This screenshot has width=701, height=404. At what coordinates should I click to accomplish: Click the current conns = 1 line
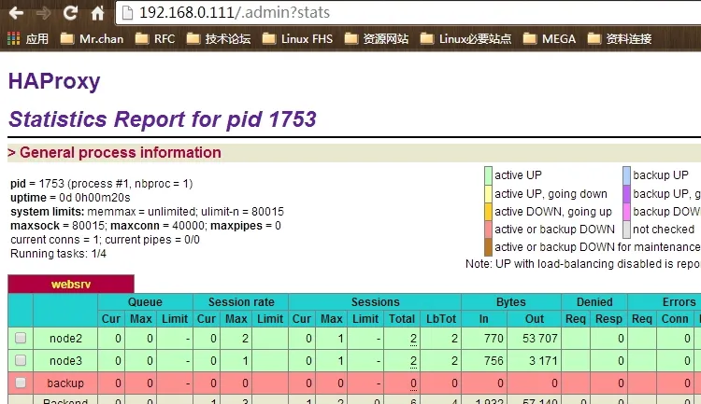pos(105,240)
